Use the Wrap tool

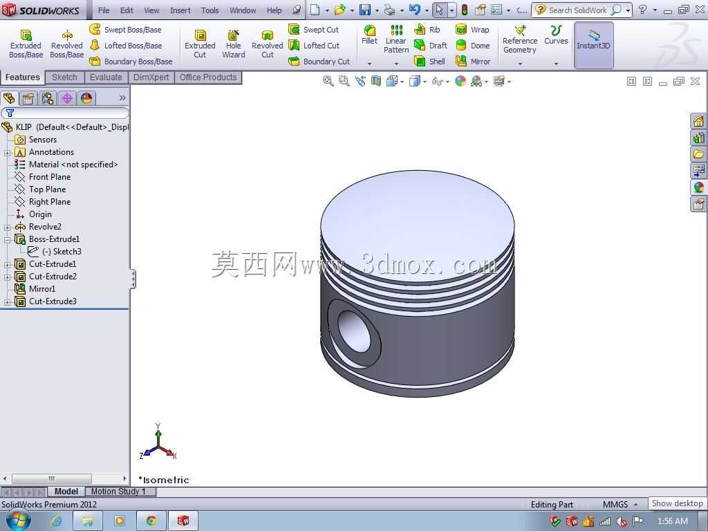click(472, 30)
